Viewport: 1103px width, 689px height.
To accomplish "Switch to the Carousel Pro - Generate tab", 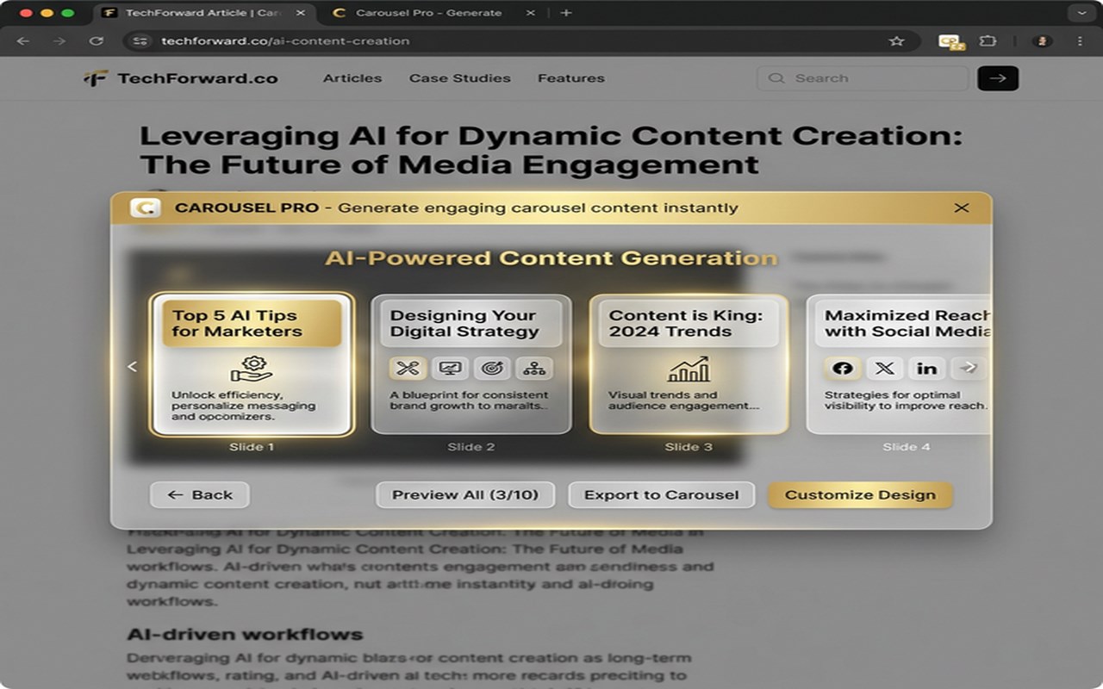I will tap(434, 13).
